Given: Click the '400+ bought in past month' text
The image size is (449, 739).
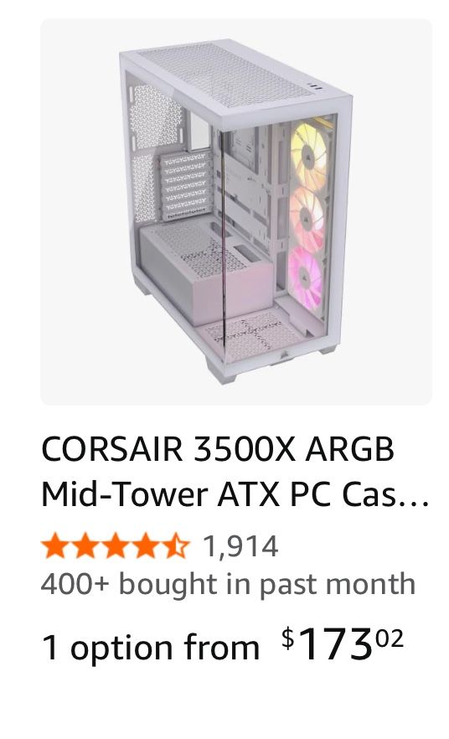Looking at the screenshot, I should click(228, 584).
